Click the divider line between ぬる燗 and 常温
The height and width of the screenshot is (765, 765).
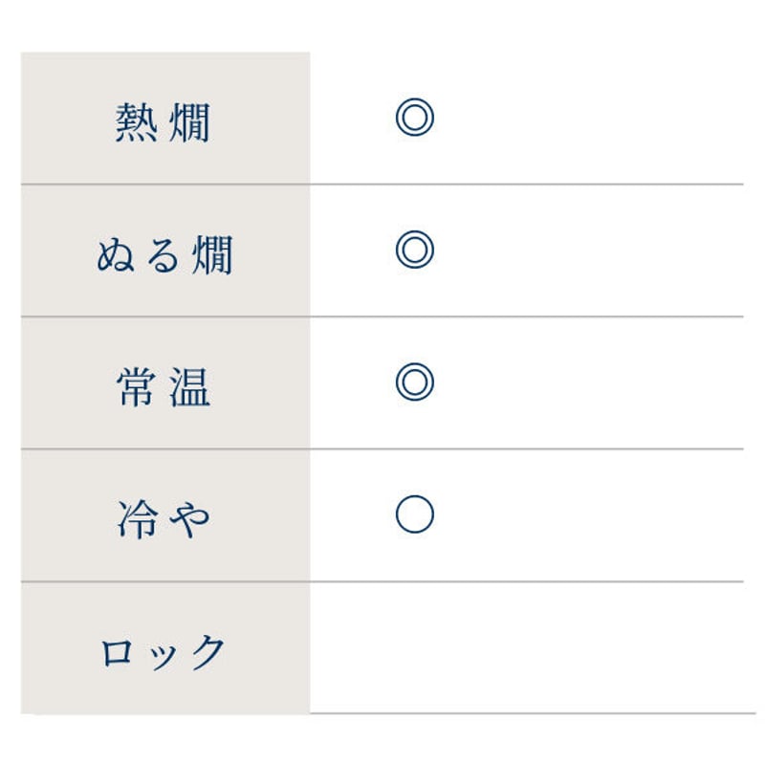382,317
